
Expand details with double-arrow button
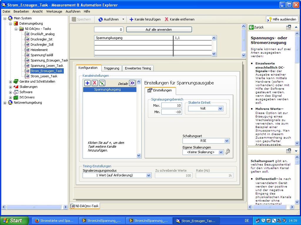pyautogui.click(x=132, y=83)
